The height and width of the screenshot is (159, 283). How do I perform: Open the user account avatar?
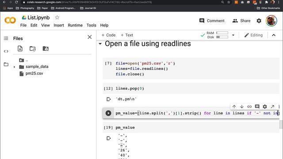pyautogui.click(x=271, y=21)
